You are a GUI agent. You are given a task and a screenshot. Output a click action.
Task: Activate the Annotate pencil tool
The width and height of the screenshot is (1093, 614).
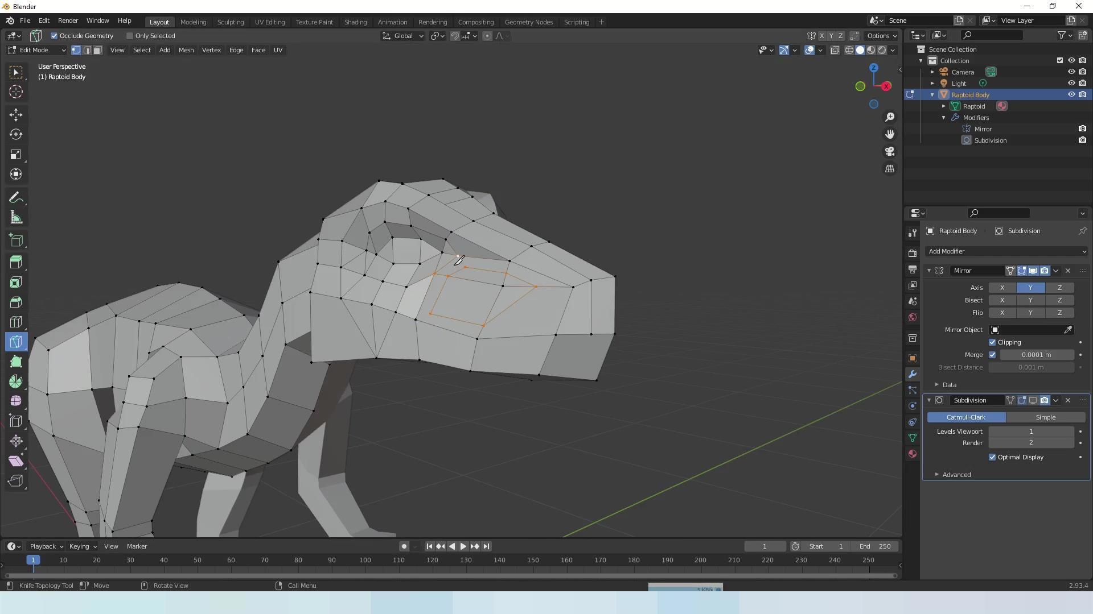pyautogui.click(x=16, y=198)
